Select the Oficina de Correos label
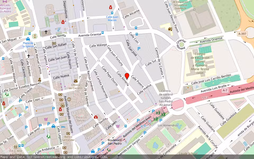This screenshot has height=159, width=254. (x=75, y=86)
